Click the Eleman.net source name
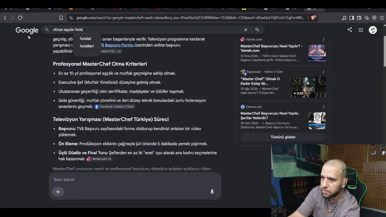 [254, 107]
